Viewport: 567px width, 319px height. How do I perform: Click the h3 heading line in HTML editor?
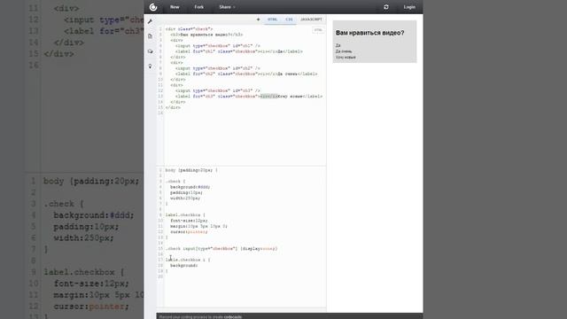(206, 35)
